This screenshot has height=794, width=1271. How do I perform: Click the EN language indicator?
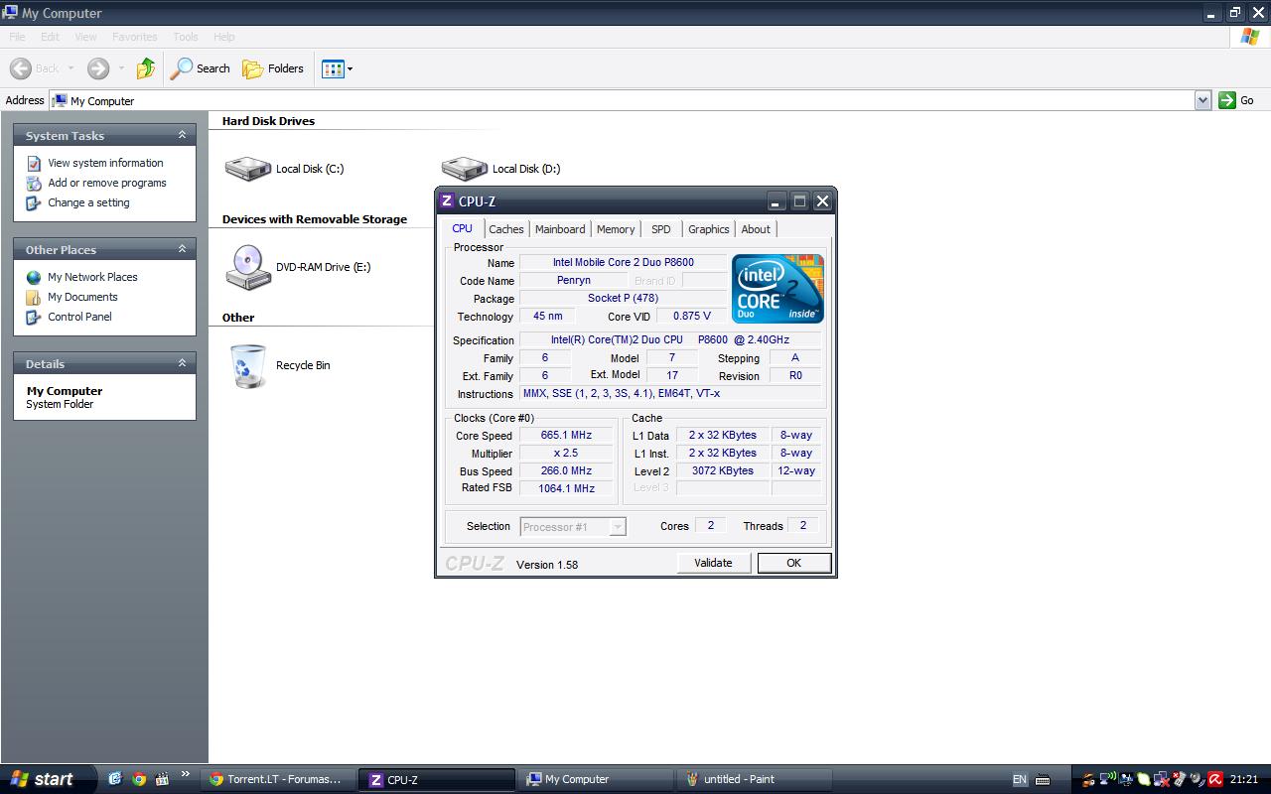click(x=1020, y=780)
